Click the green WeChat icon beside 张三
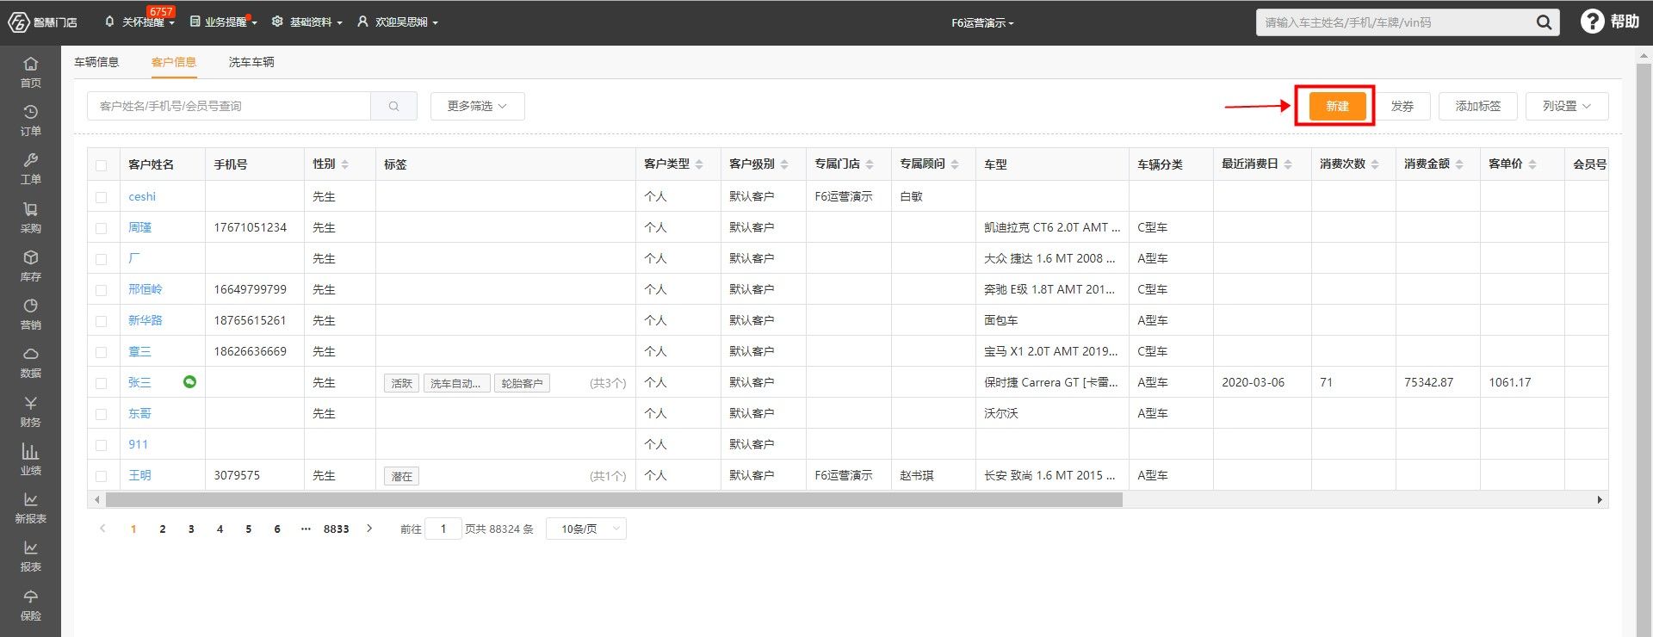 coord(189,381)
